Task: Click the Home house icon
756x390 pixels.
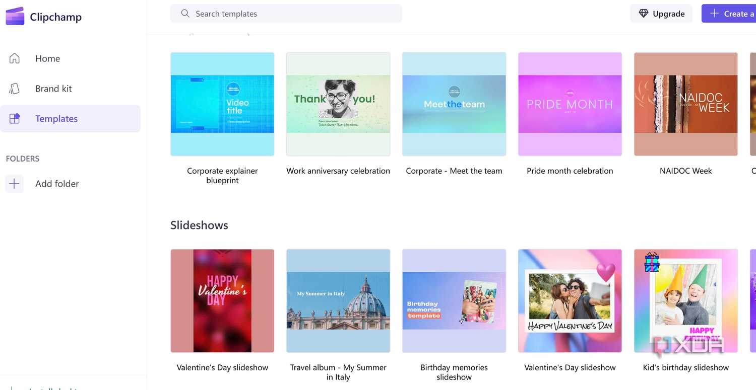Action: [x=15, y=58]
